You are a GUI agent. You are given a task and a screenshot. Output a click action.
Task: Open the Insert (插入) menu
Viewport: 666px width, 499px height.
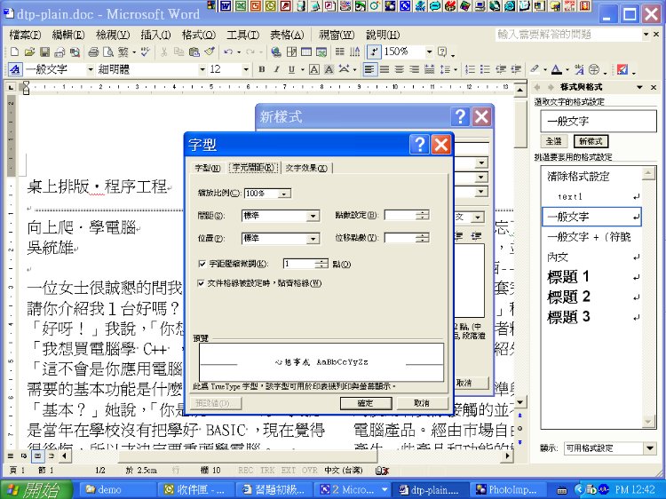pos(155,35)
